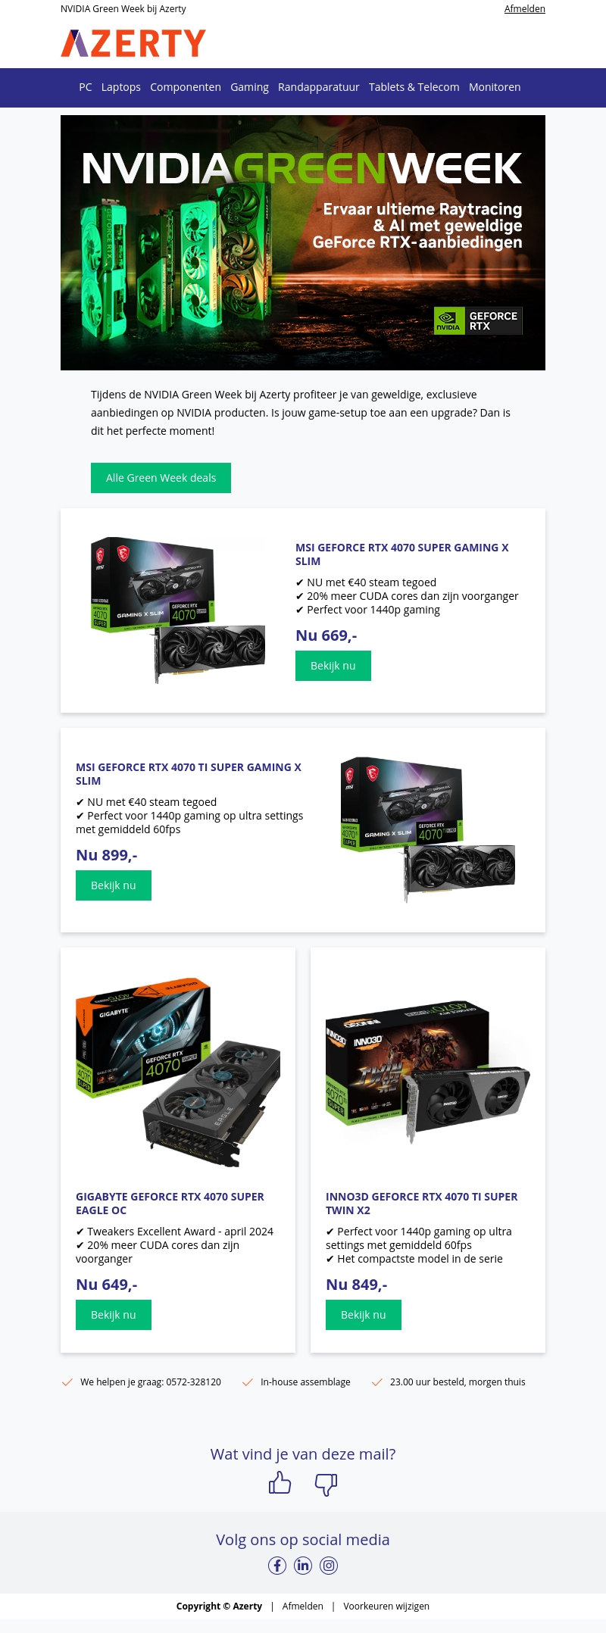
Task: Select Tablets & Telecom in navigation
Action: [414, 87]
